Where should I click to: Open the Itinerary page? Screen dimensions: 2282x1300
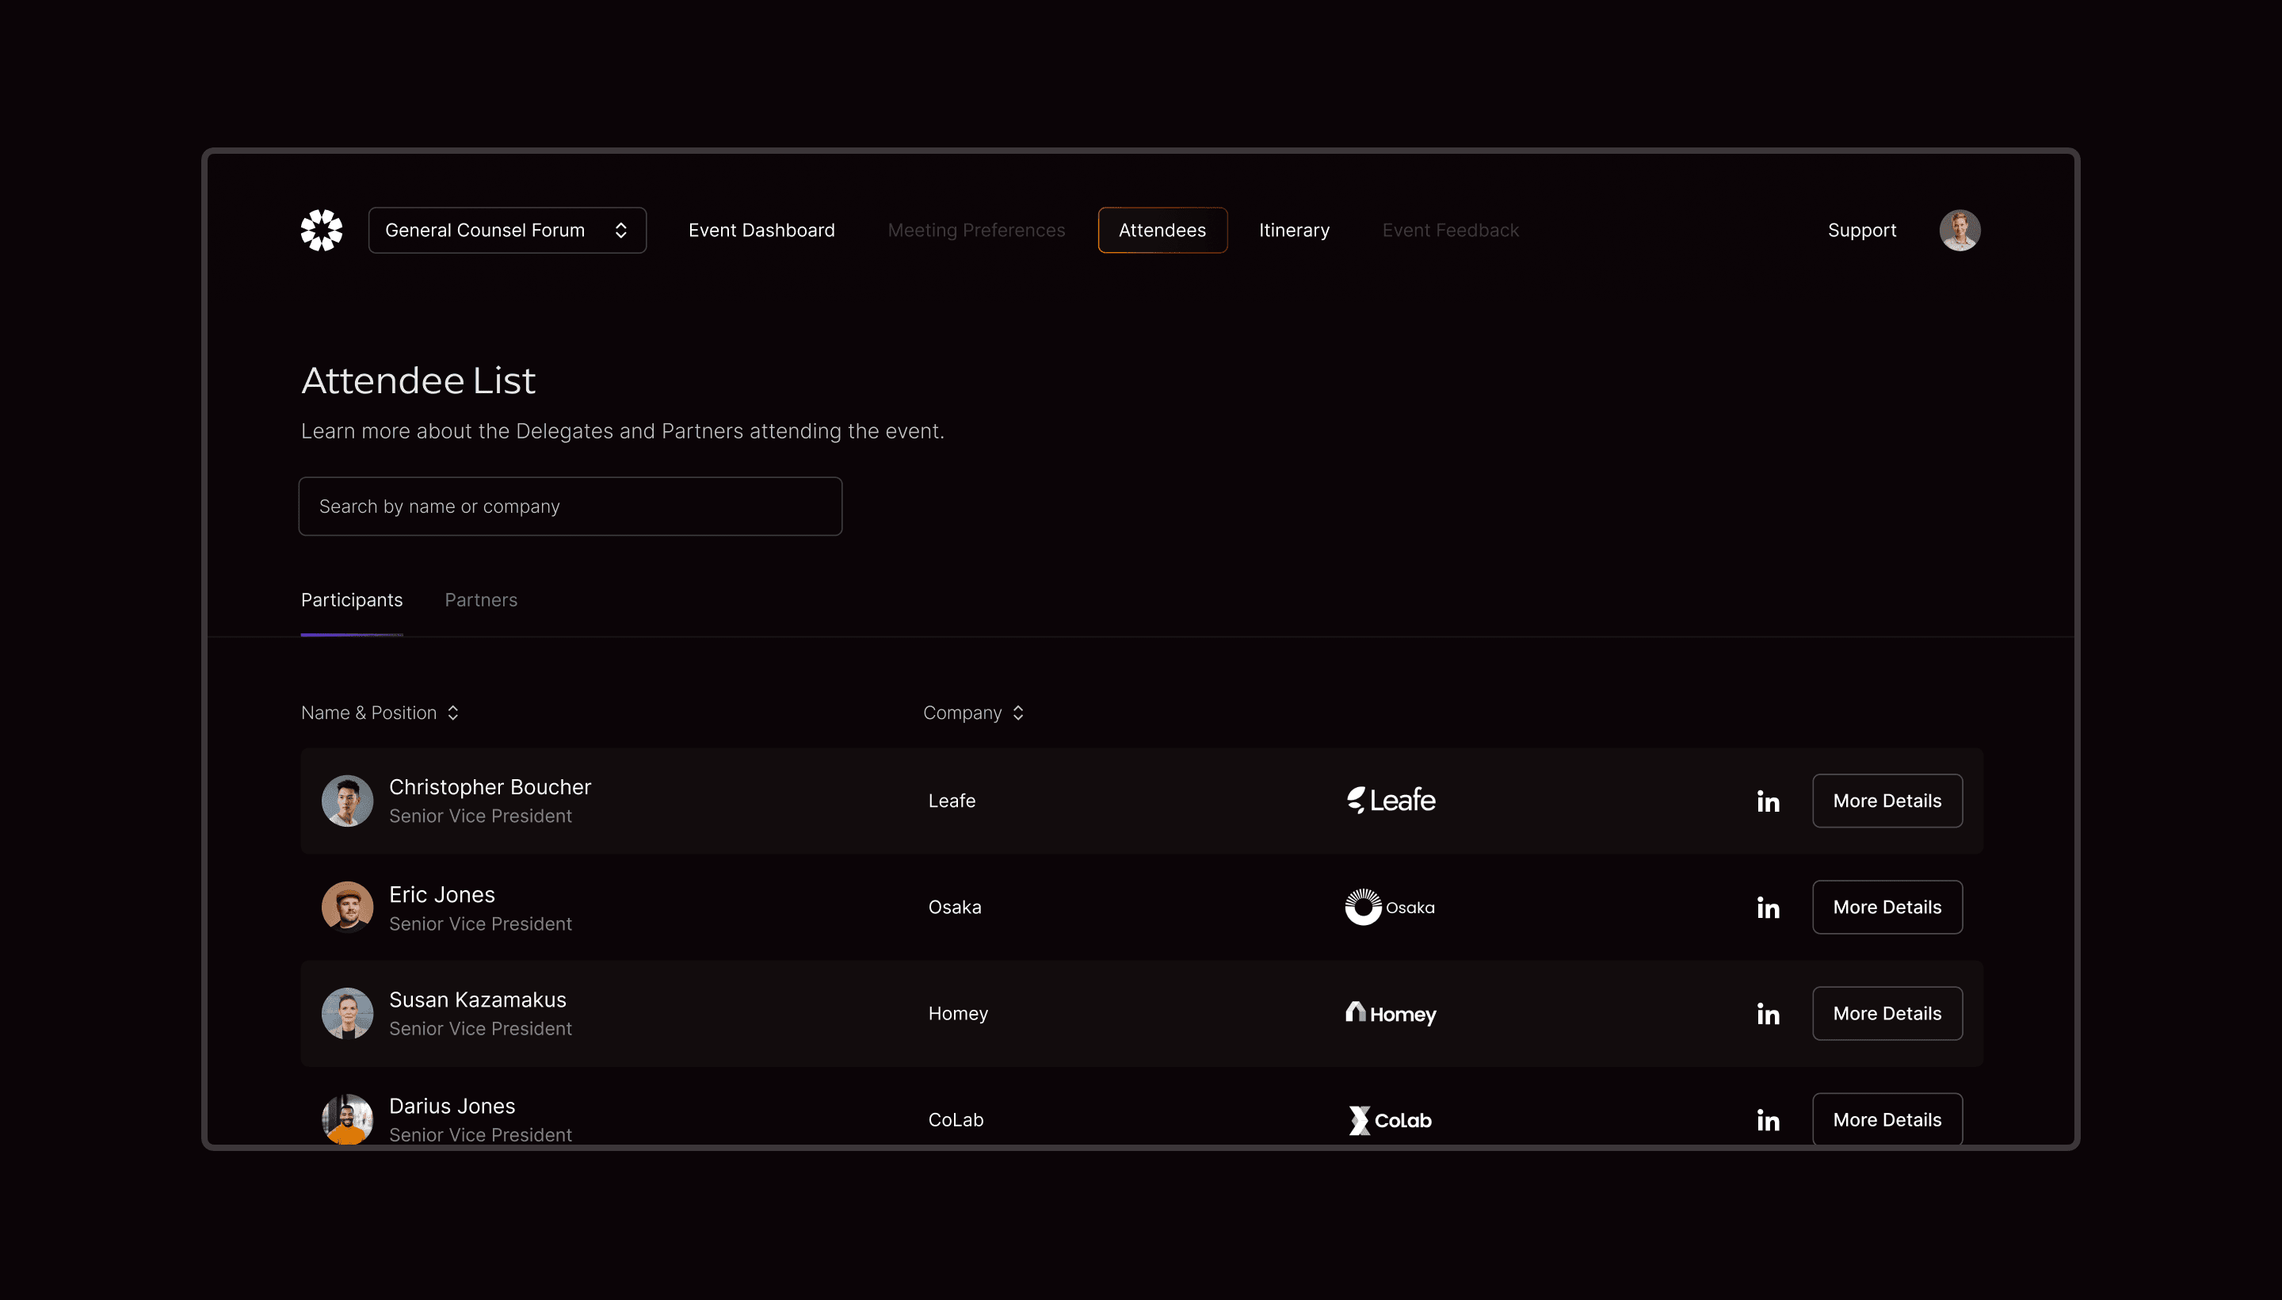click(1293, 231)
